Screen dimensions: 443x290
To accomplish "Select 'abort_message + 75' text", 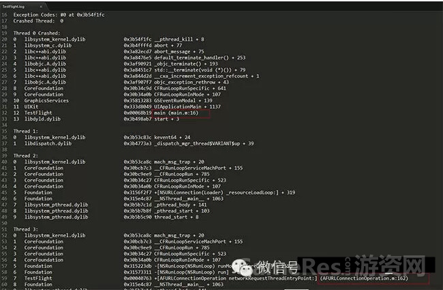I will click(179, 52).
